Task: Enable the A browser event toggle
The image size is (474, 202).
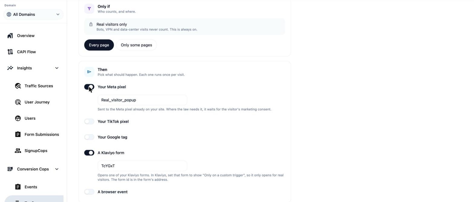Action: pos(89,192)
